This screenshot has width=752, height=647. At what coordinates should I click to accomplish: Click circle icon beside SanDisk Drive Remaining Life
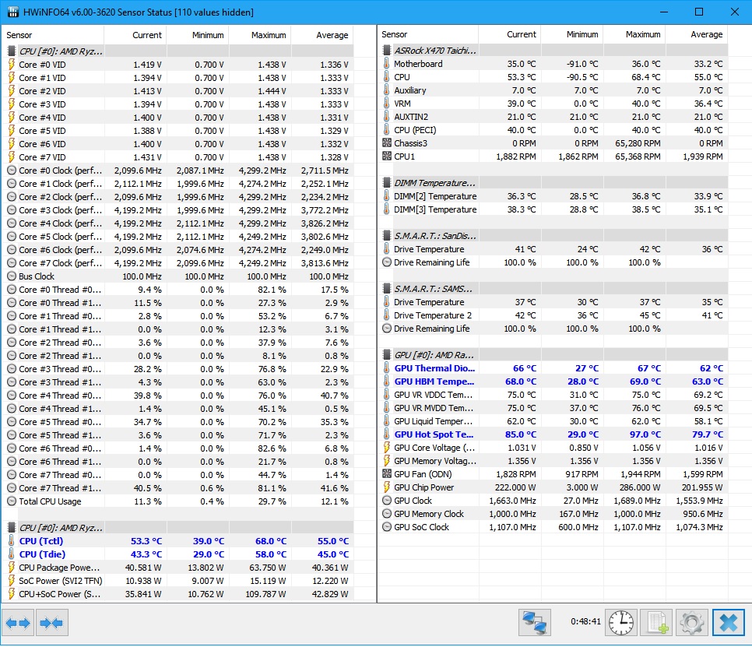pos(387,262)
